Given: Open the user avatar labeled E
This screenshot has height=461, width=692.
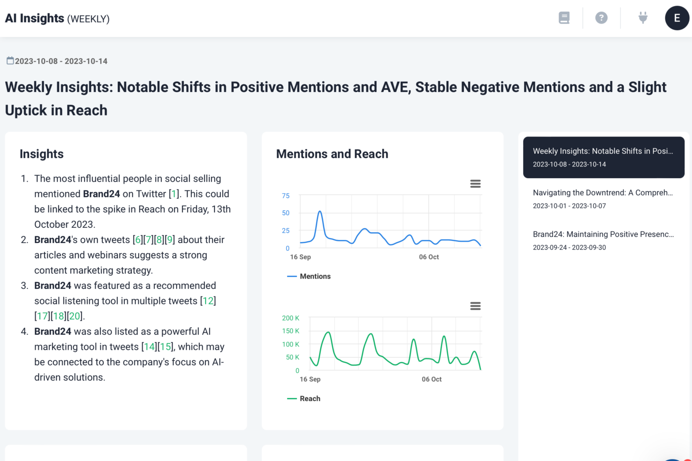Looking at the screenshot, I should tap(677, 18).
